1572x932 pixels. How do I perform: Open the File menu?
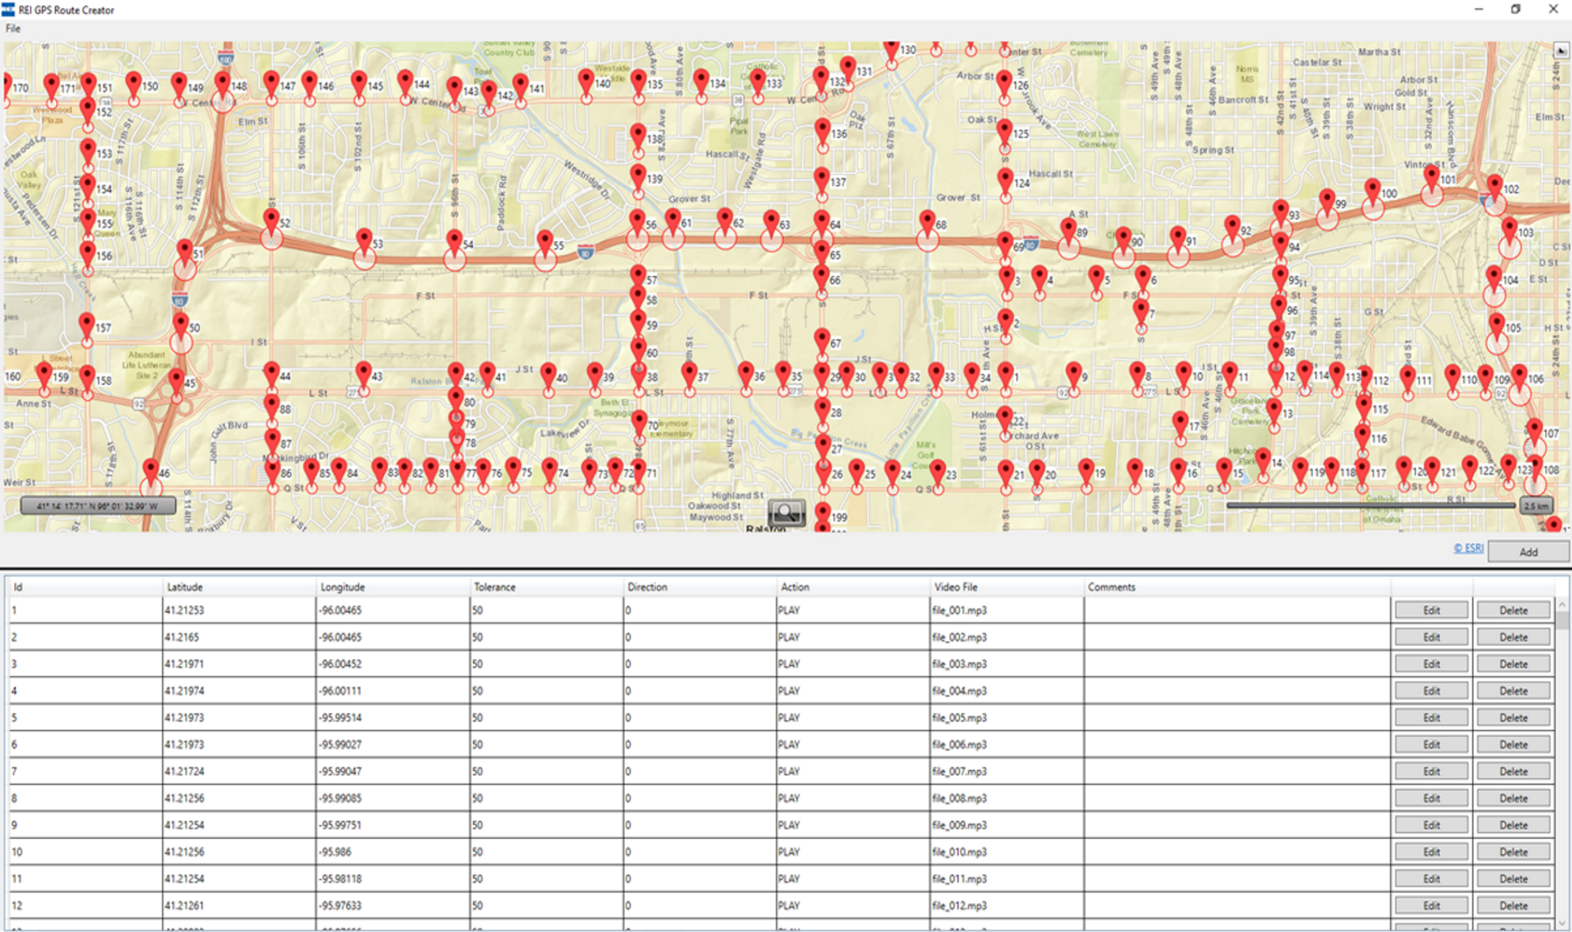[13, 28]
